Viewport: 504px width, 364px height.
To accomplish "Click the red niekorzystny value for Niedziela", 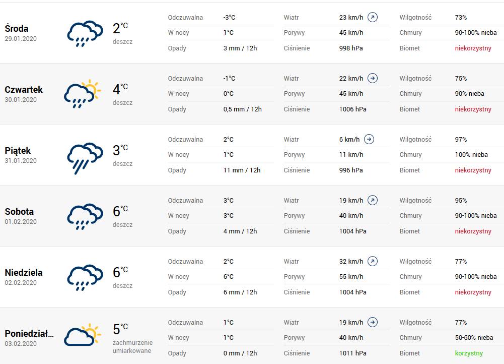I will 473,292.
